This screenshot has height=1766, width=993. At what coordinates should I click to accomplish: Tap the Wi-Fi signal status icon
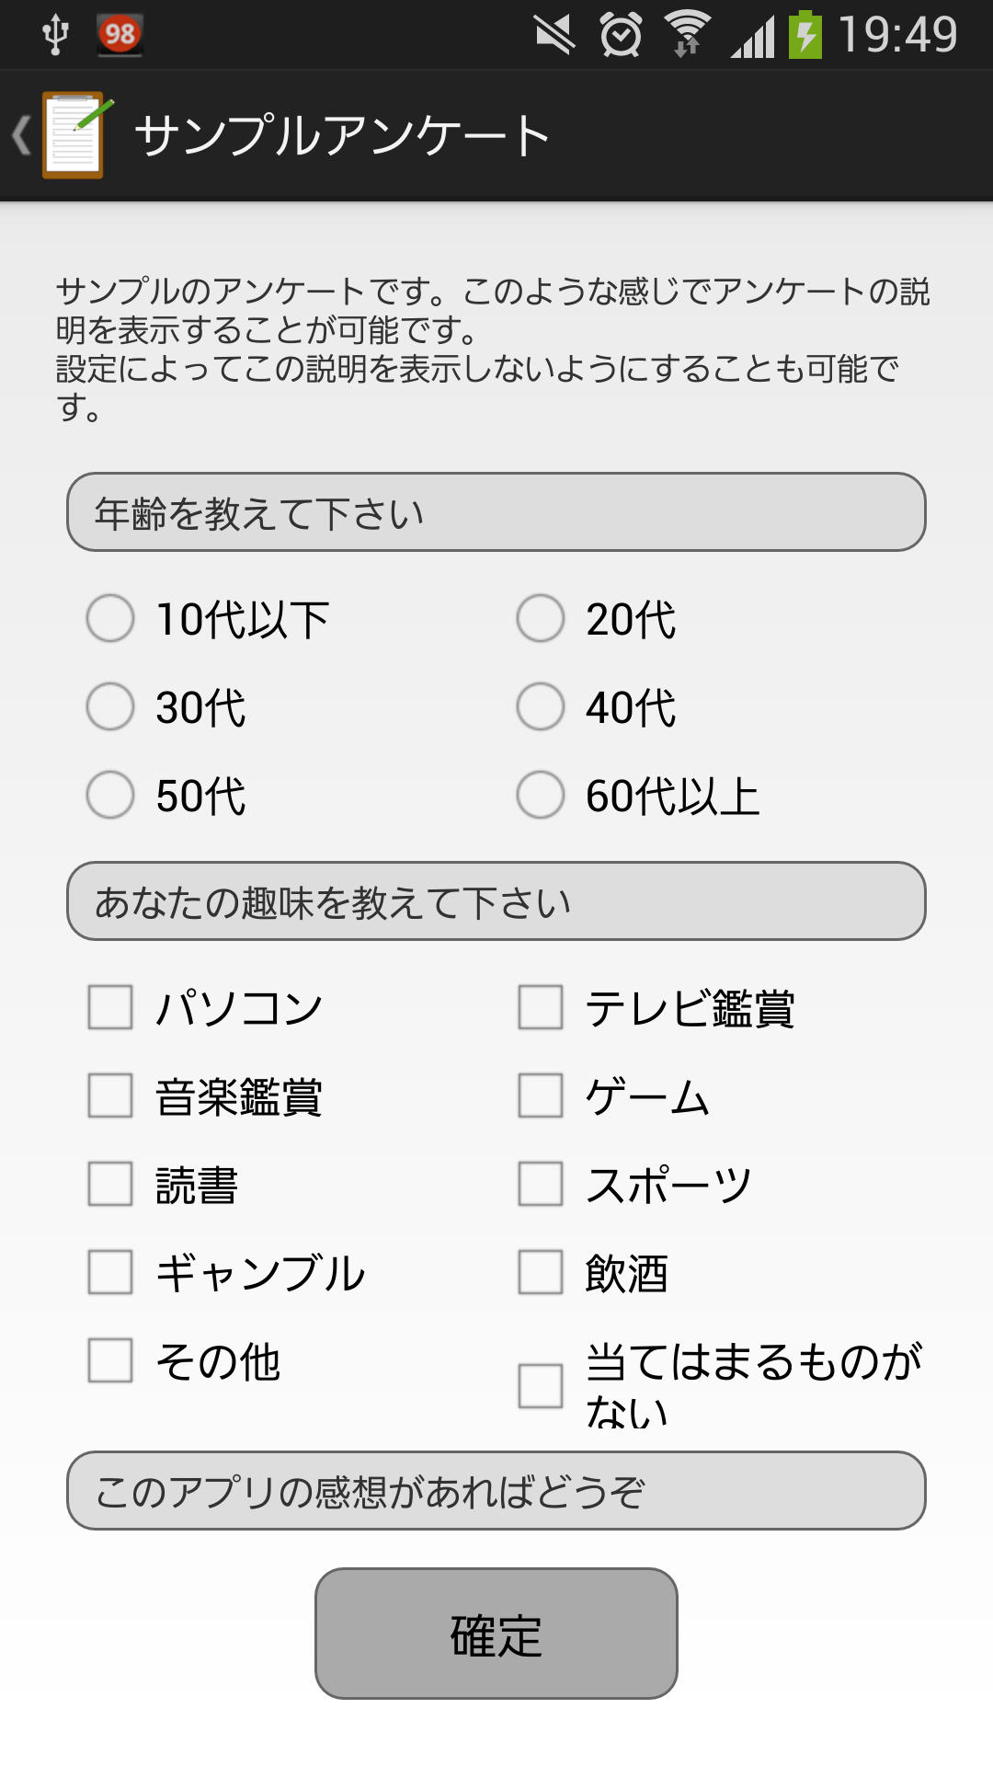(x=688, y=35)
